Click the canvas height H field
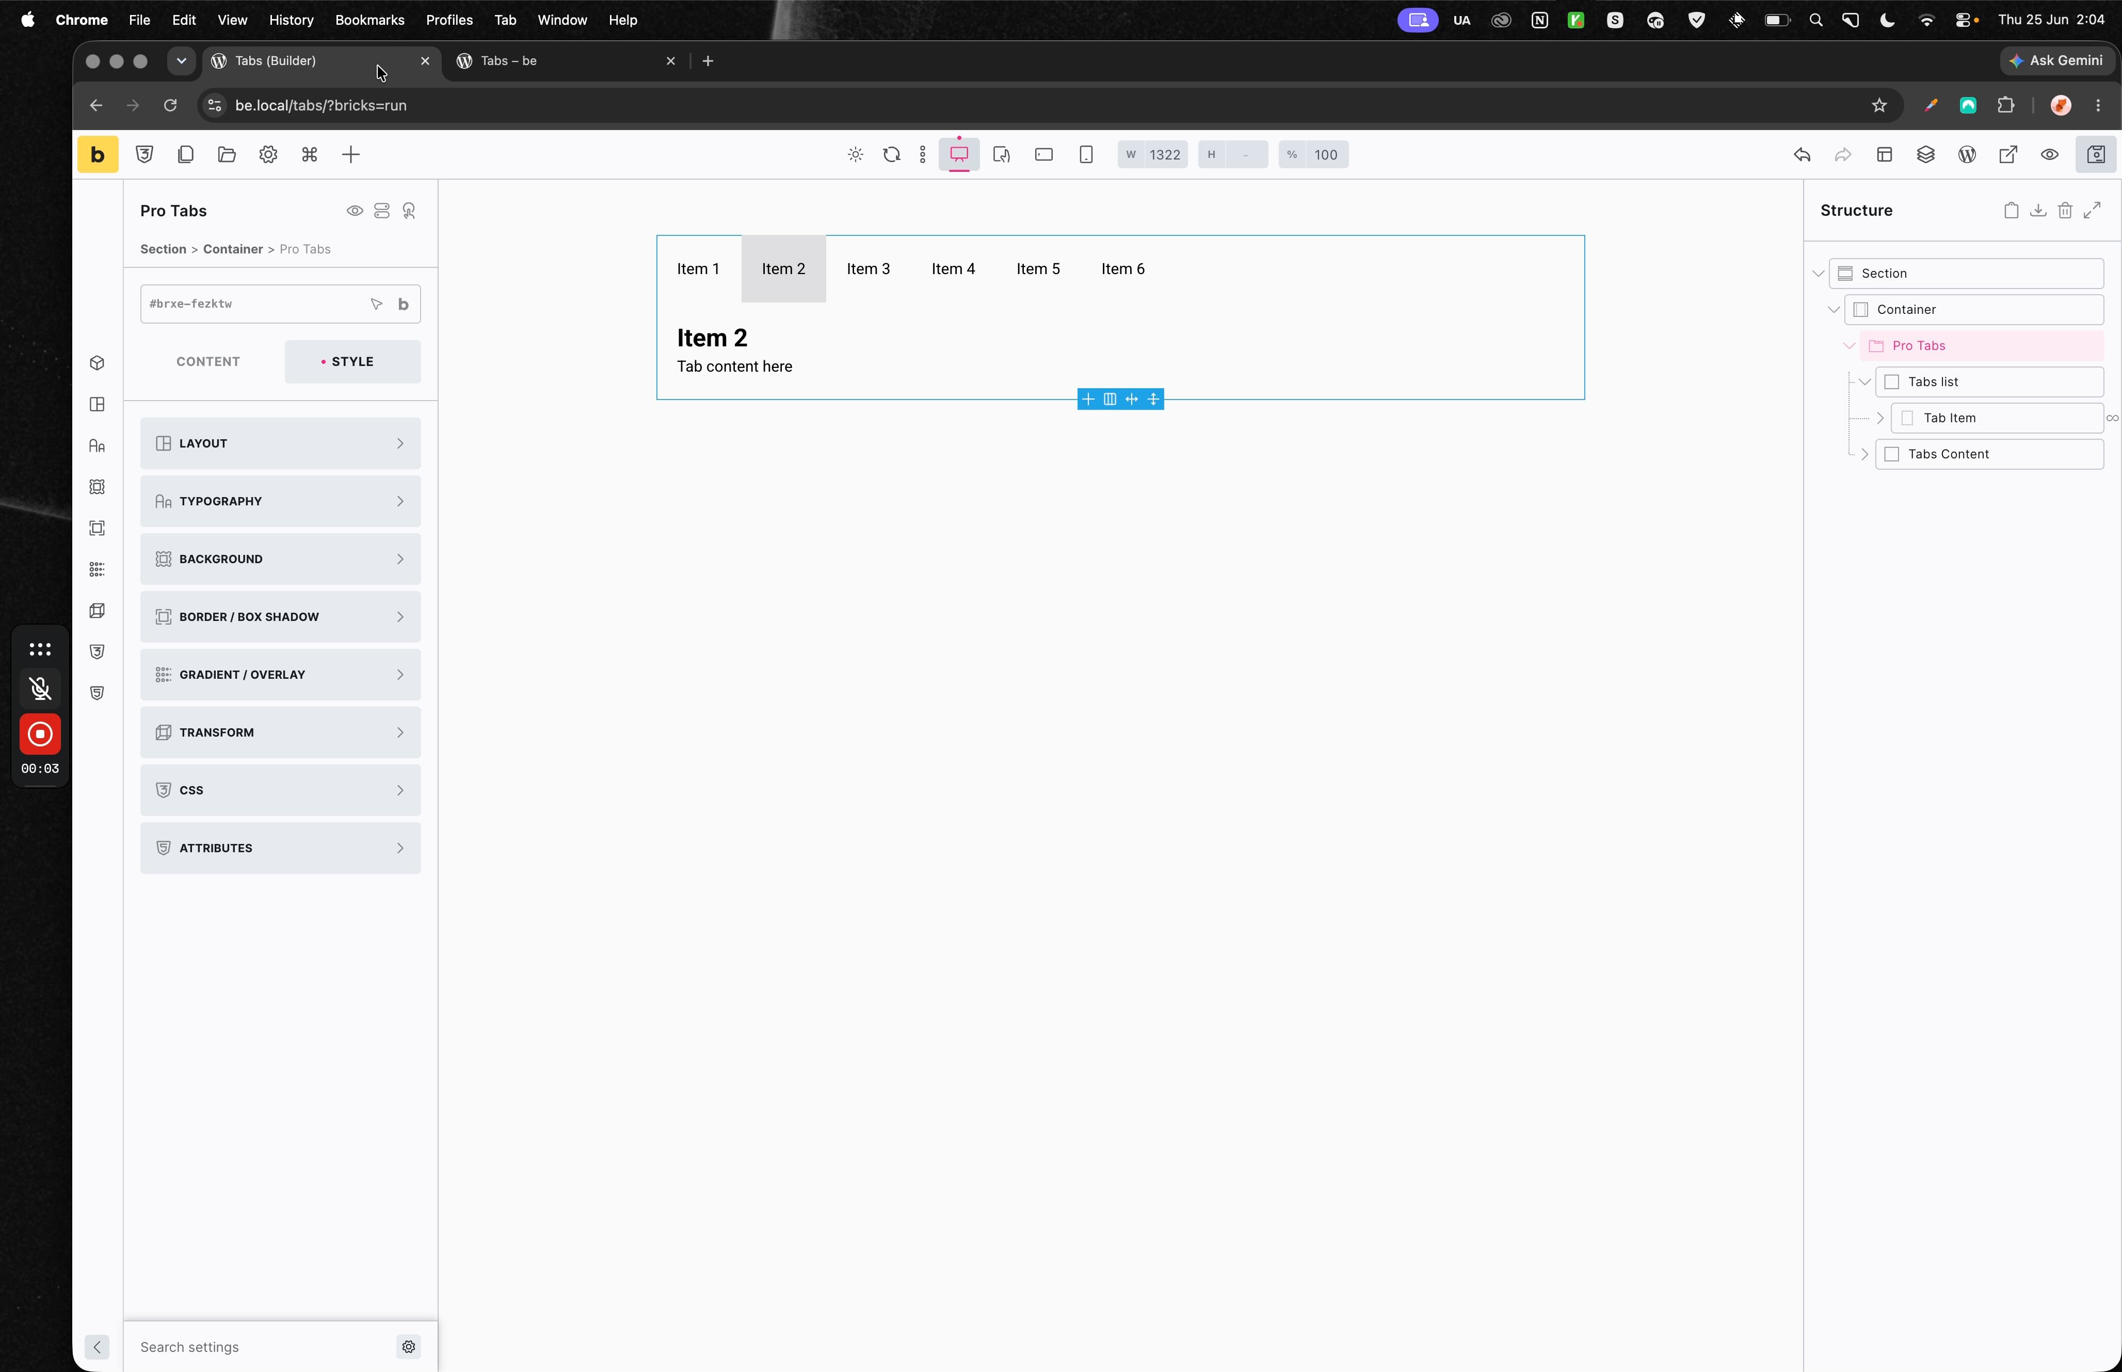The height and width of the screenshot is (1372, 2122). 1232,154
